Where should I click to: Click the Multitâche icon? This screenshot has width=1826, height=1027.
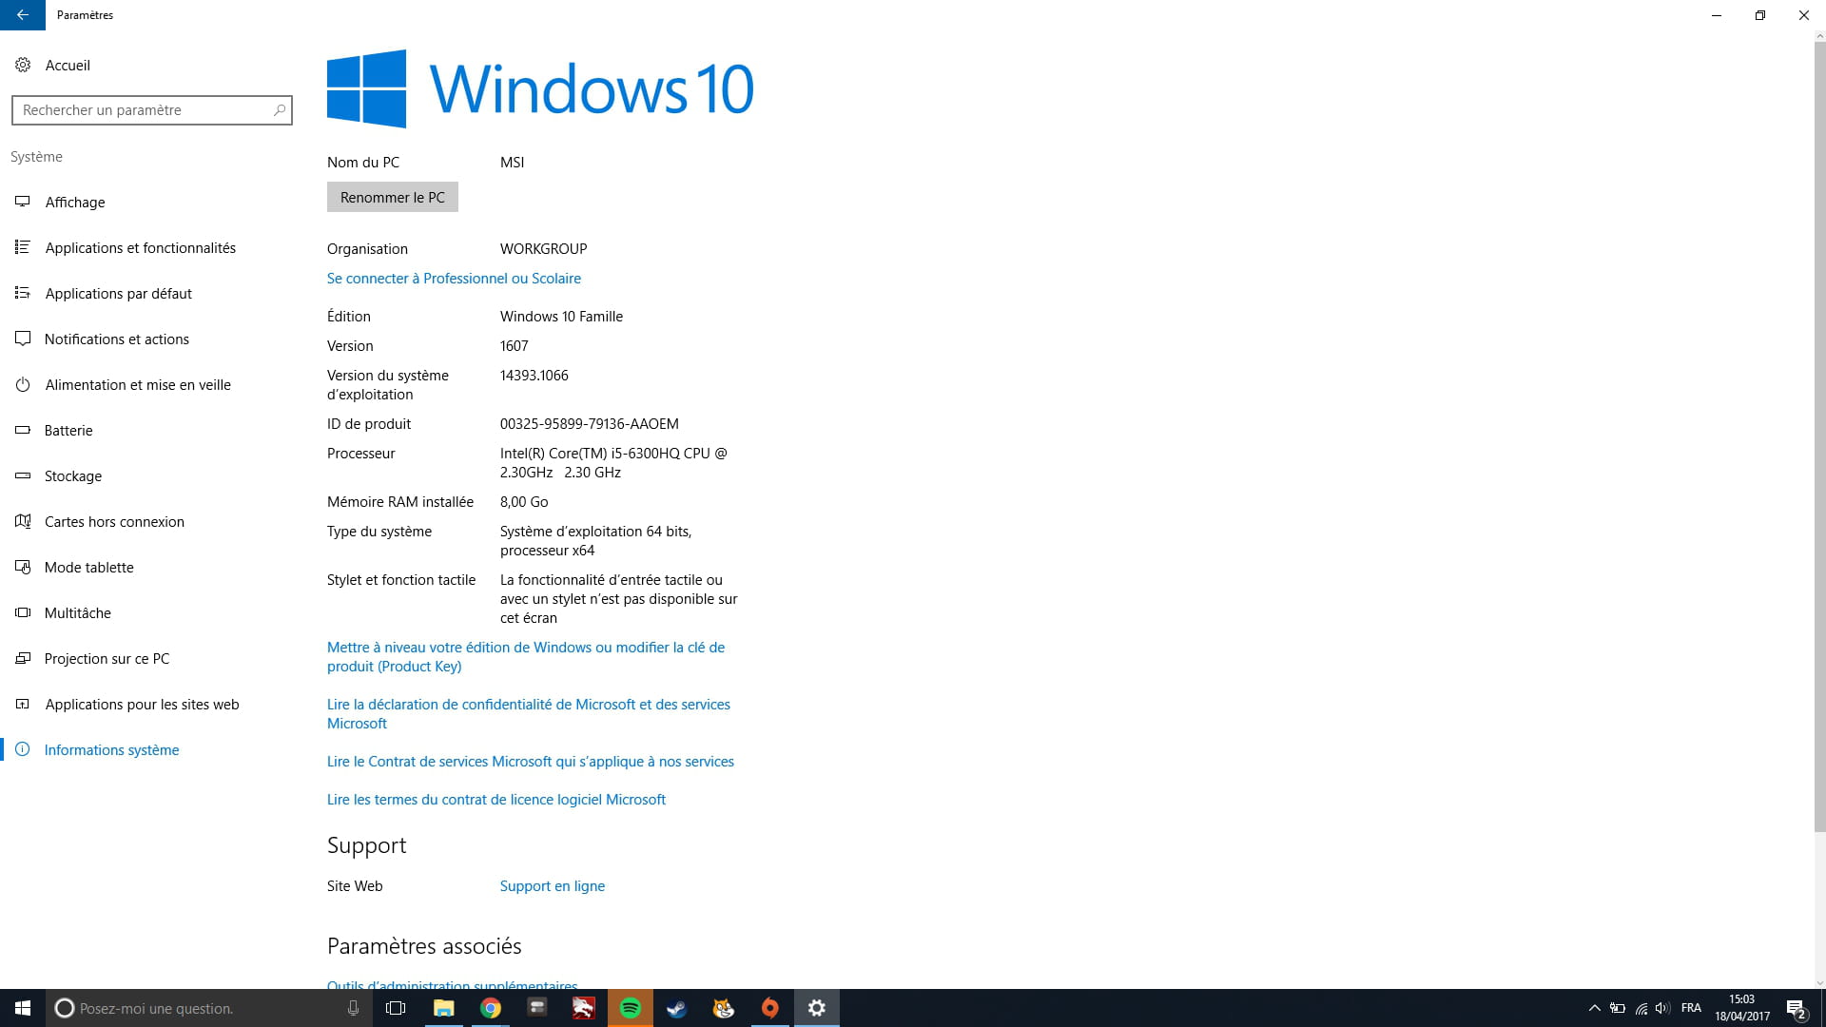(x=23, y=612)
